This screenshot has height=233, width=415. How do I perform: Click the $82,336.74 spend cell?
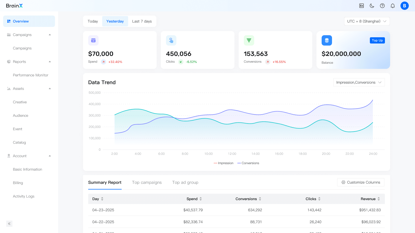193,222
